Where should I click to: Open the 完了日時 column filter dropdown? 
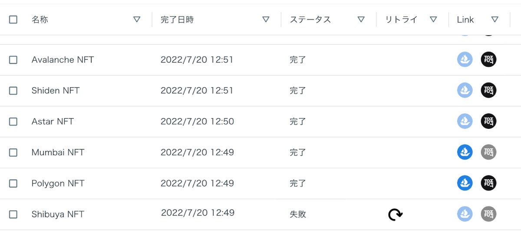click(x=266, y=20)
